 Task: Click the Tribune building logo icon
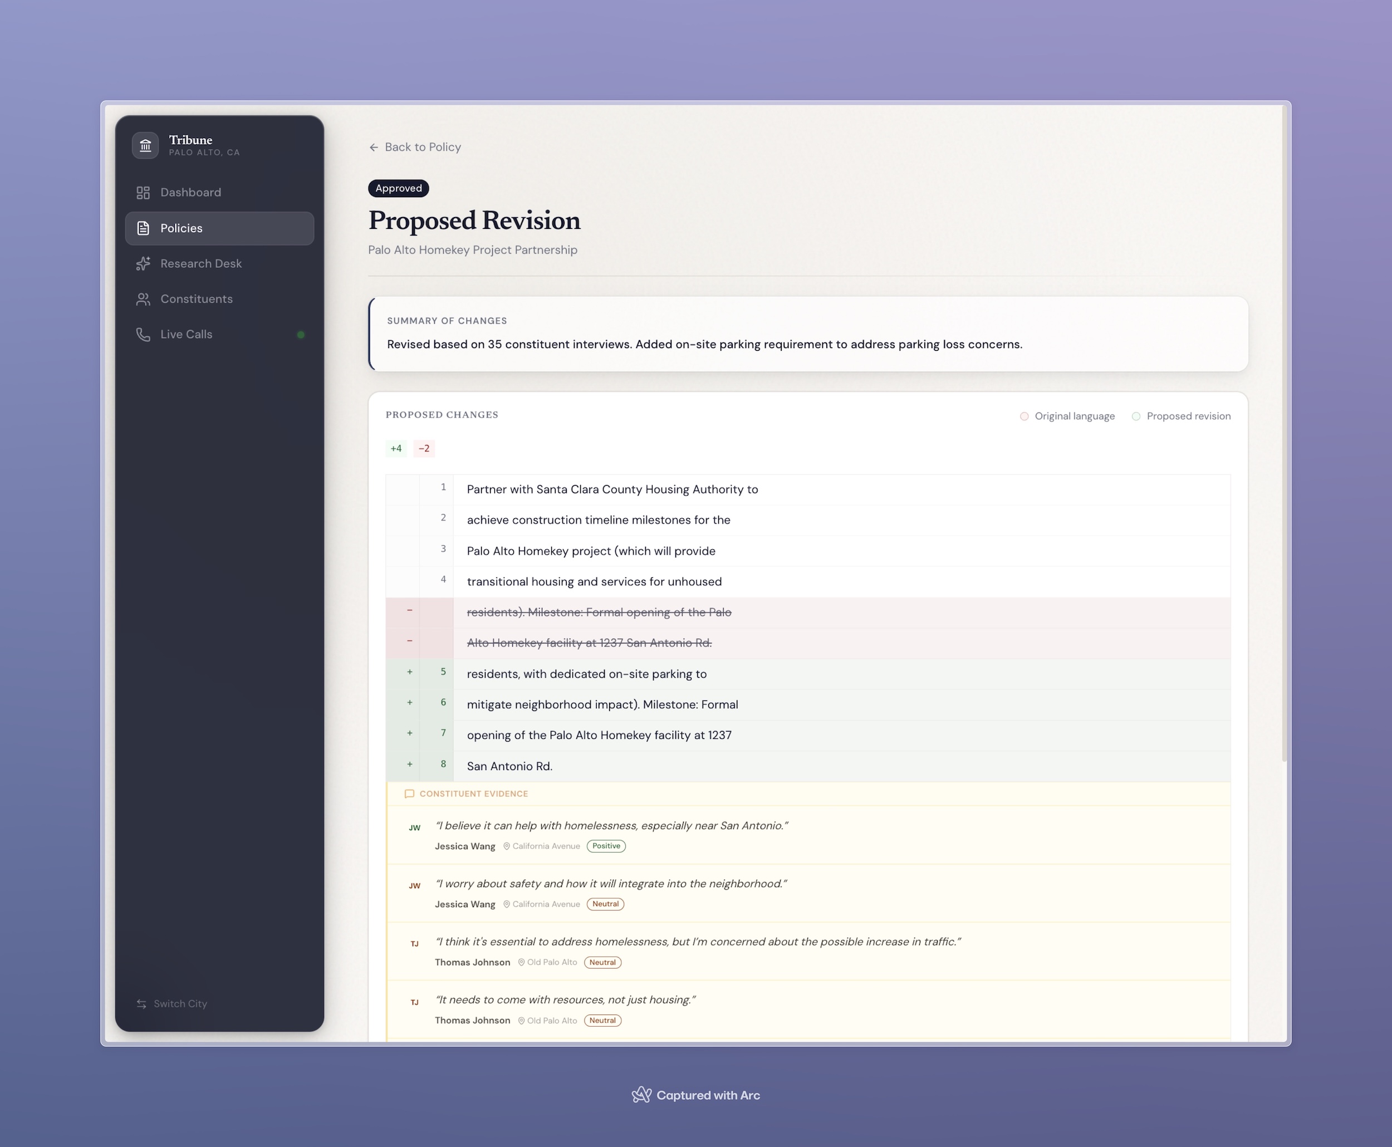[x=145, y=145]
